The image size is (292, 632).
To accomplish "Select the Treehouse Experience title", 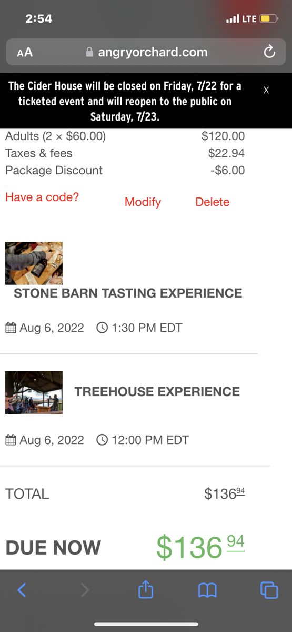I will point(157,392).
